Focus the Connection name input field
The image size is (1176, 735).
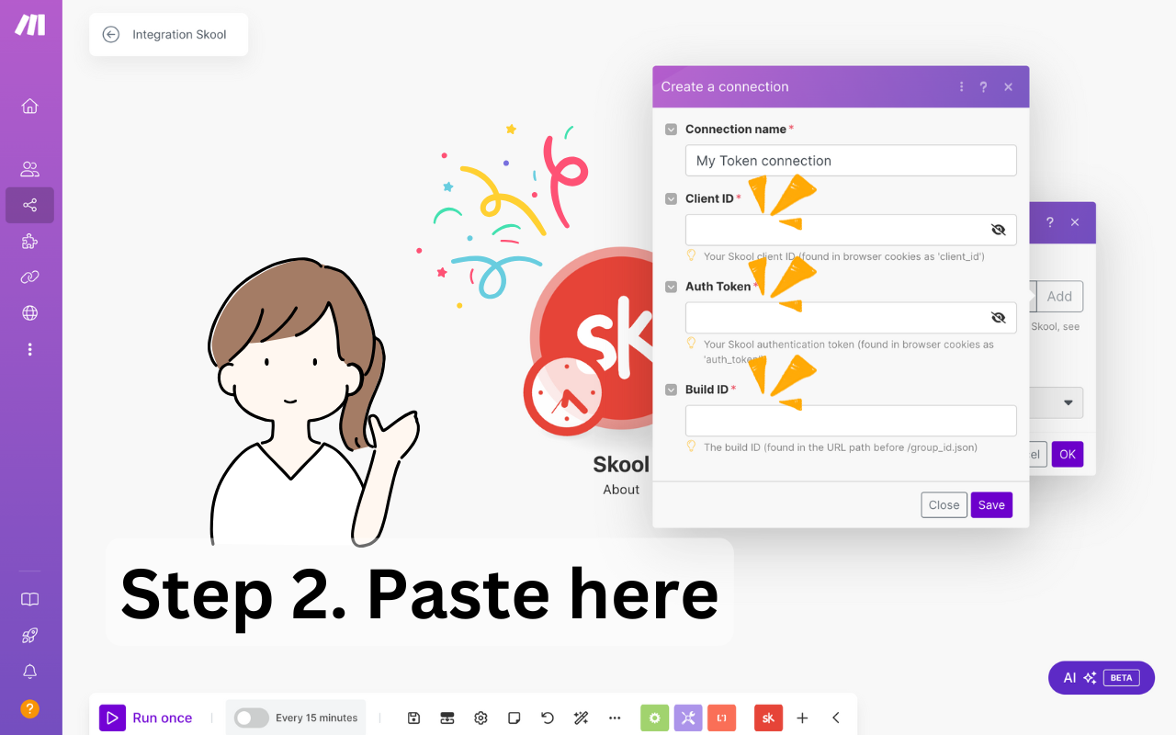[x=851, y=161]
